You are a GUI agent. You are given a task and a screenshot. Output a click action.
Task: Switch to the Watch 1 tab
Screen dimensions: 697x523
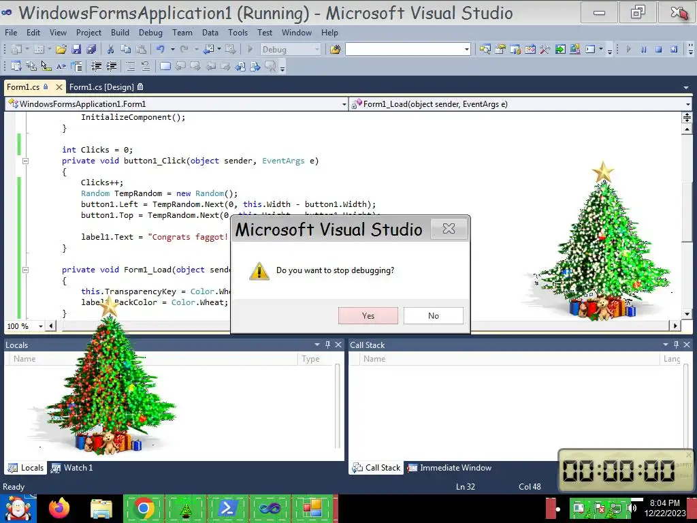click(x=72, y=468)
